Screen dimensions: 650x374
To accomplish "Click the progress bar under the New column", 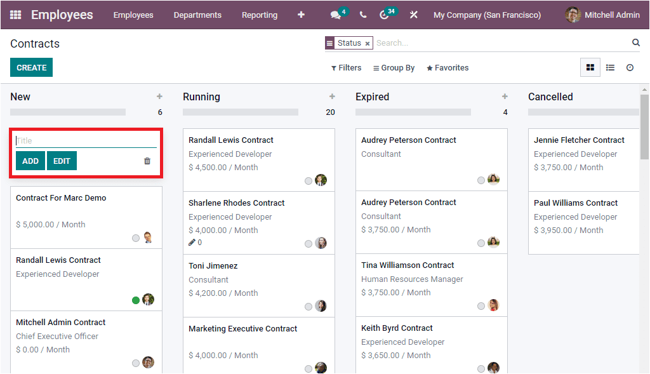I will point(68,112).
